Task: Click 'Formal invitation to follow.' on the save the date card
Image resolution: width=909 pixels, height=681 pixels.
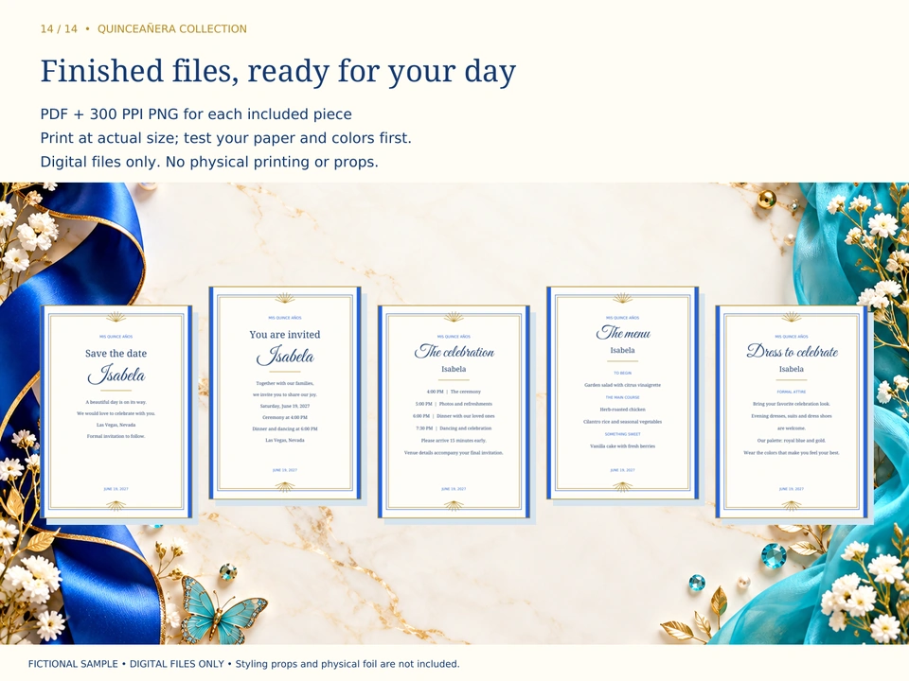Action: pos(116,436)
